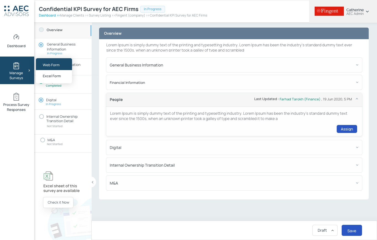Open Catherine's user account dropdown
The image size is (377, 240).
[367, 11]
